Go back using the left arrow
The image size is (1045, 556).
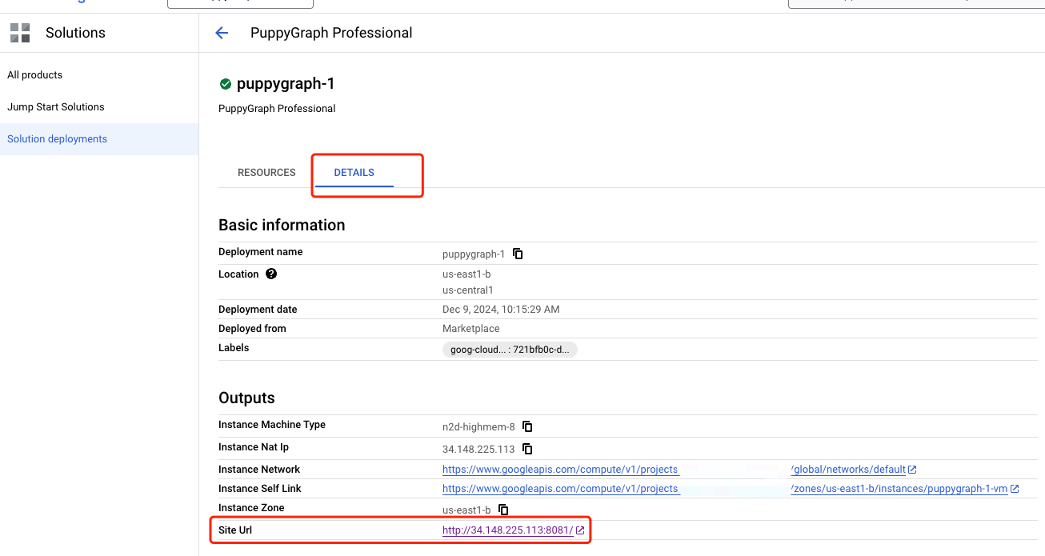pos(222,33)
